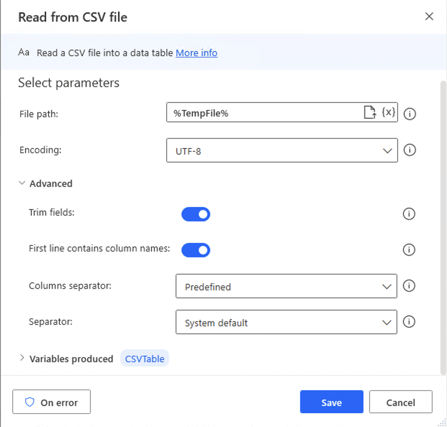View info tooltip next to File path
The image size is (447, 427).
(410, 114)
